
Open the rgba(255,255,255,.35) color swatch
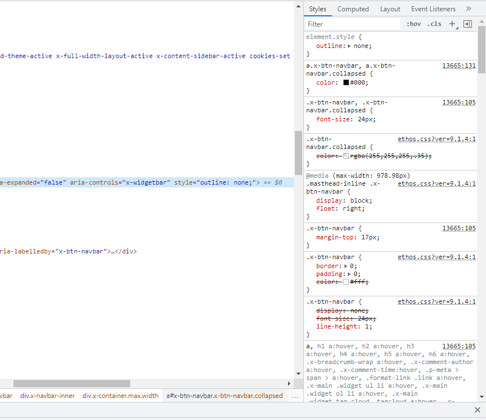(x=346, y=156)
